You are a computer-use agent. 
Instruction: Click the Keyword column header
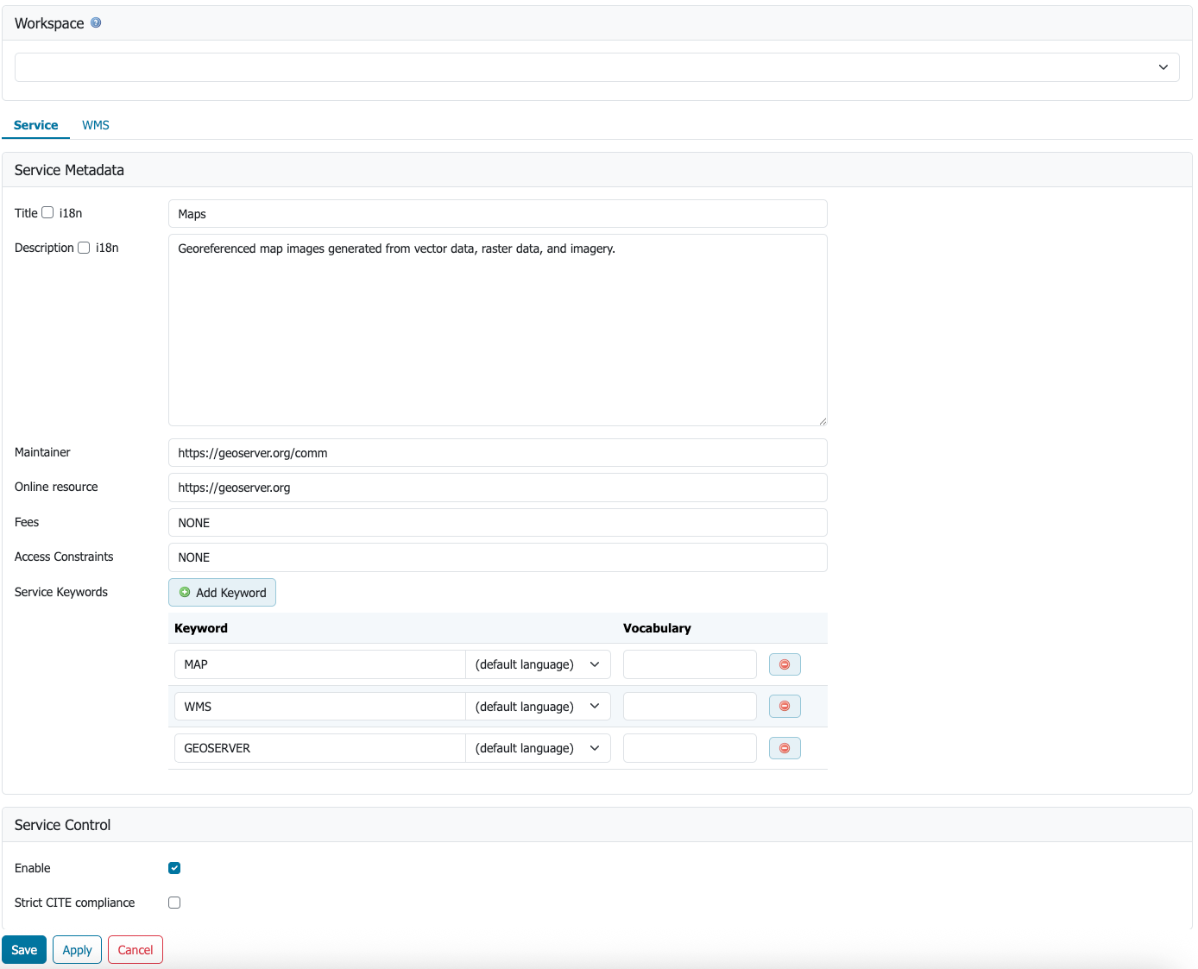tap(201, 628)
